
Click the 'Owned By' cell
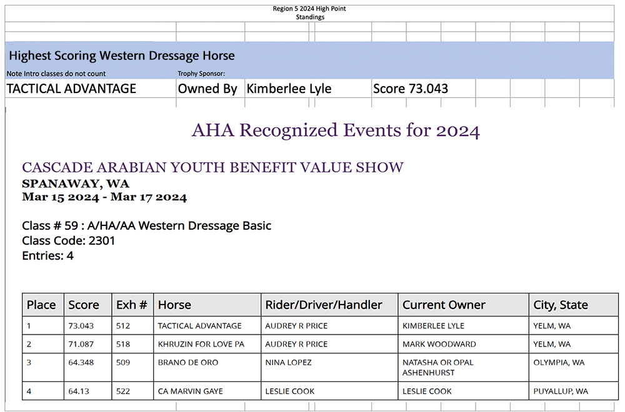click(210, 89)
